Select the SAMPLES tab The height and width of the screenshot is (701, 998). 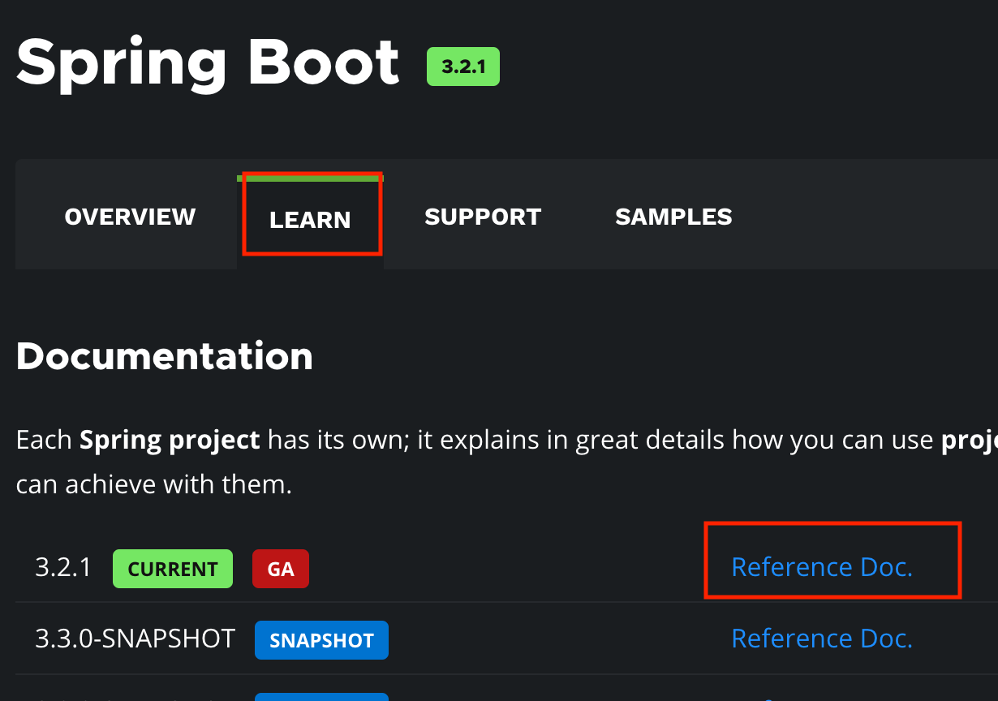tap(673, 217)
